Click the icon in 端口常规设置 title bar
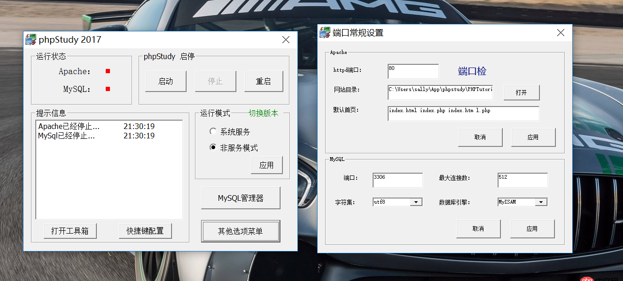This screenshot has width=623, height=281. tap(324, 33)
